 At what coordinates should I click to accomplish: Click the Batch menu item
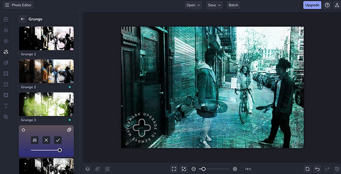tap(233, 5)
